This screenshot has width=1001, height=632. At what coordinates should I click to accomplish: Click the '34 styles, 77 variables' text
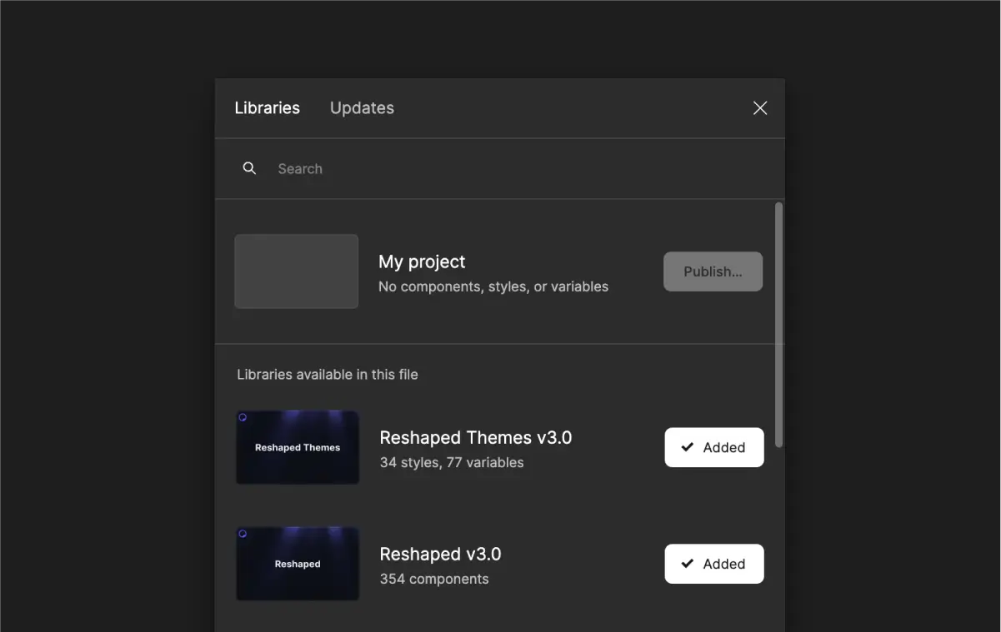(452, 462)
